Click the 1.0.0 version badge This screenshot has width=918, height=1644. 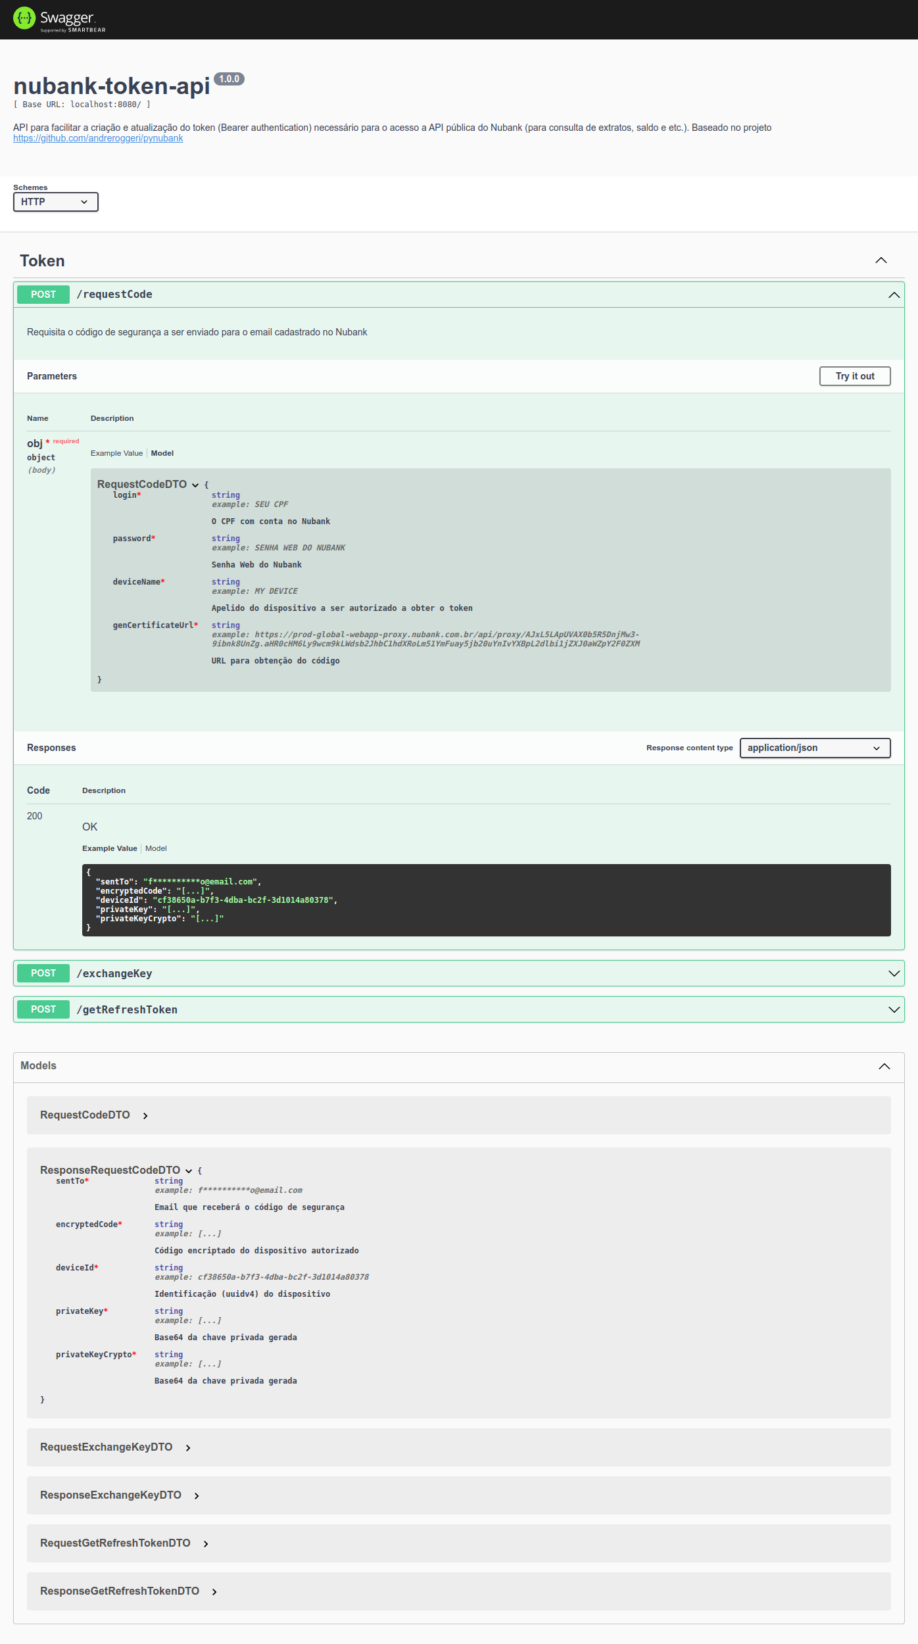pos(229,79)
